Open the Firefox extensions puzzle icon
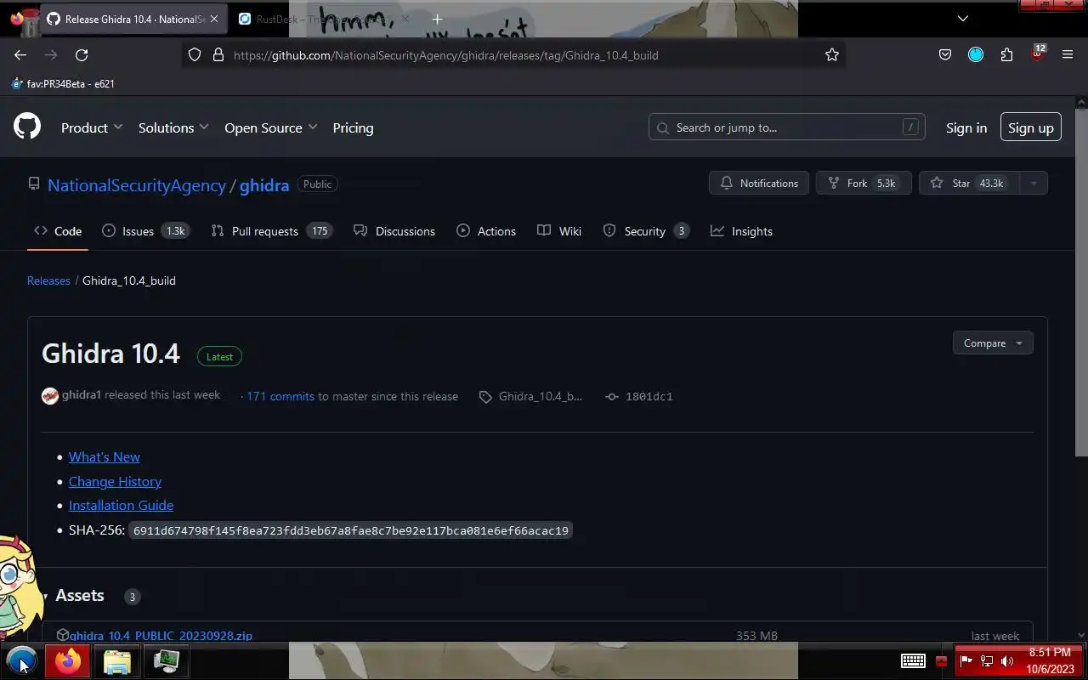Screen dimensions: 1088x680 pos(1006,55)
